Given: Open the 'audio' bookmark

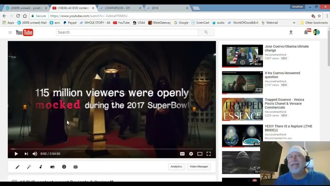Looking at the screenshot, I should [x=218, y=23].
